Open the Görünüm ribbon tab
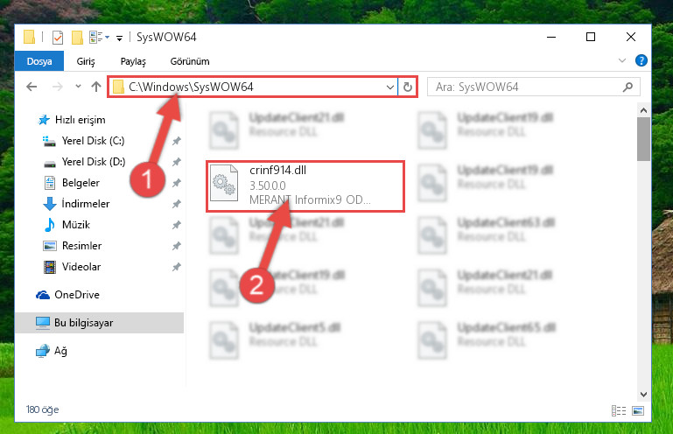Image resolution: width=673 pixels, height=434 pixels. coord(190,61)
